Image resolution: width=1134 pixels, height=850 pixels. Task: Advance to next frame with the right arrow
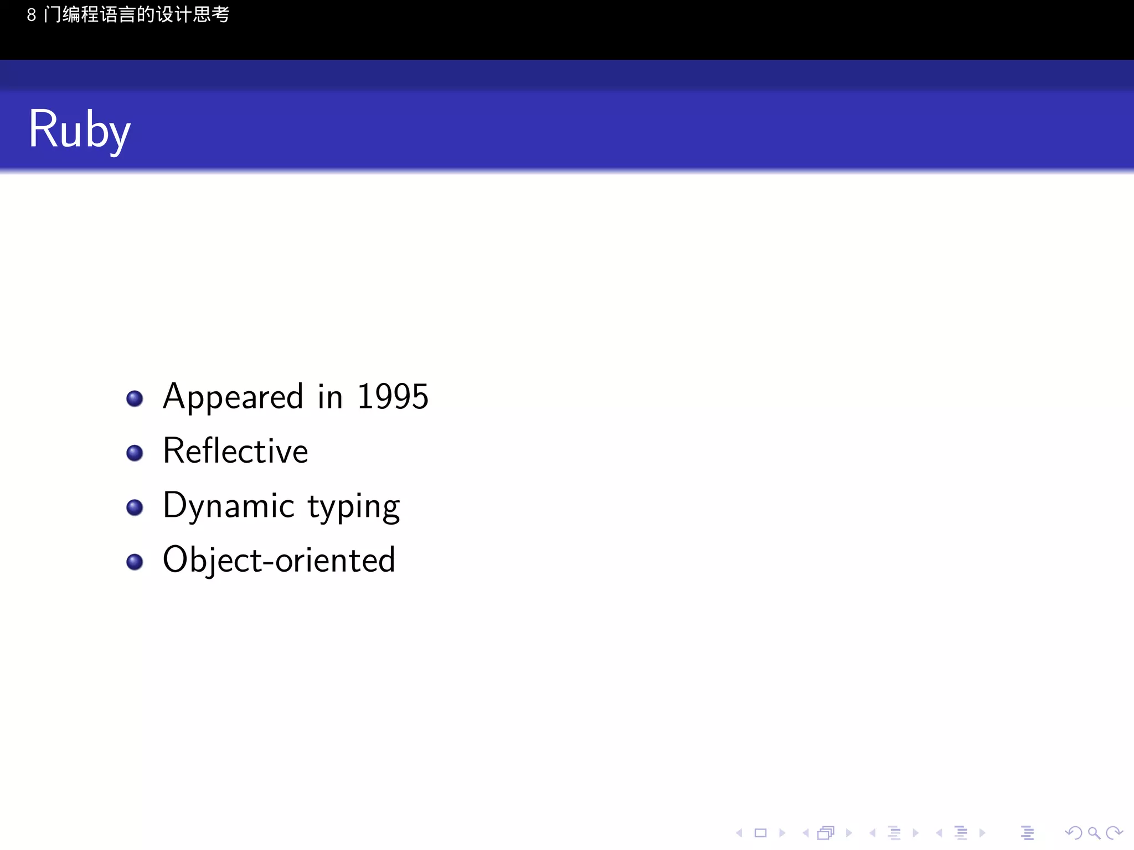[849, 833]
